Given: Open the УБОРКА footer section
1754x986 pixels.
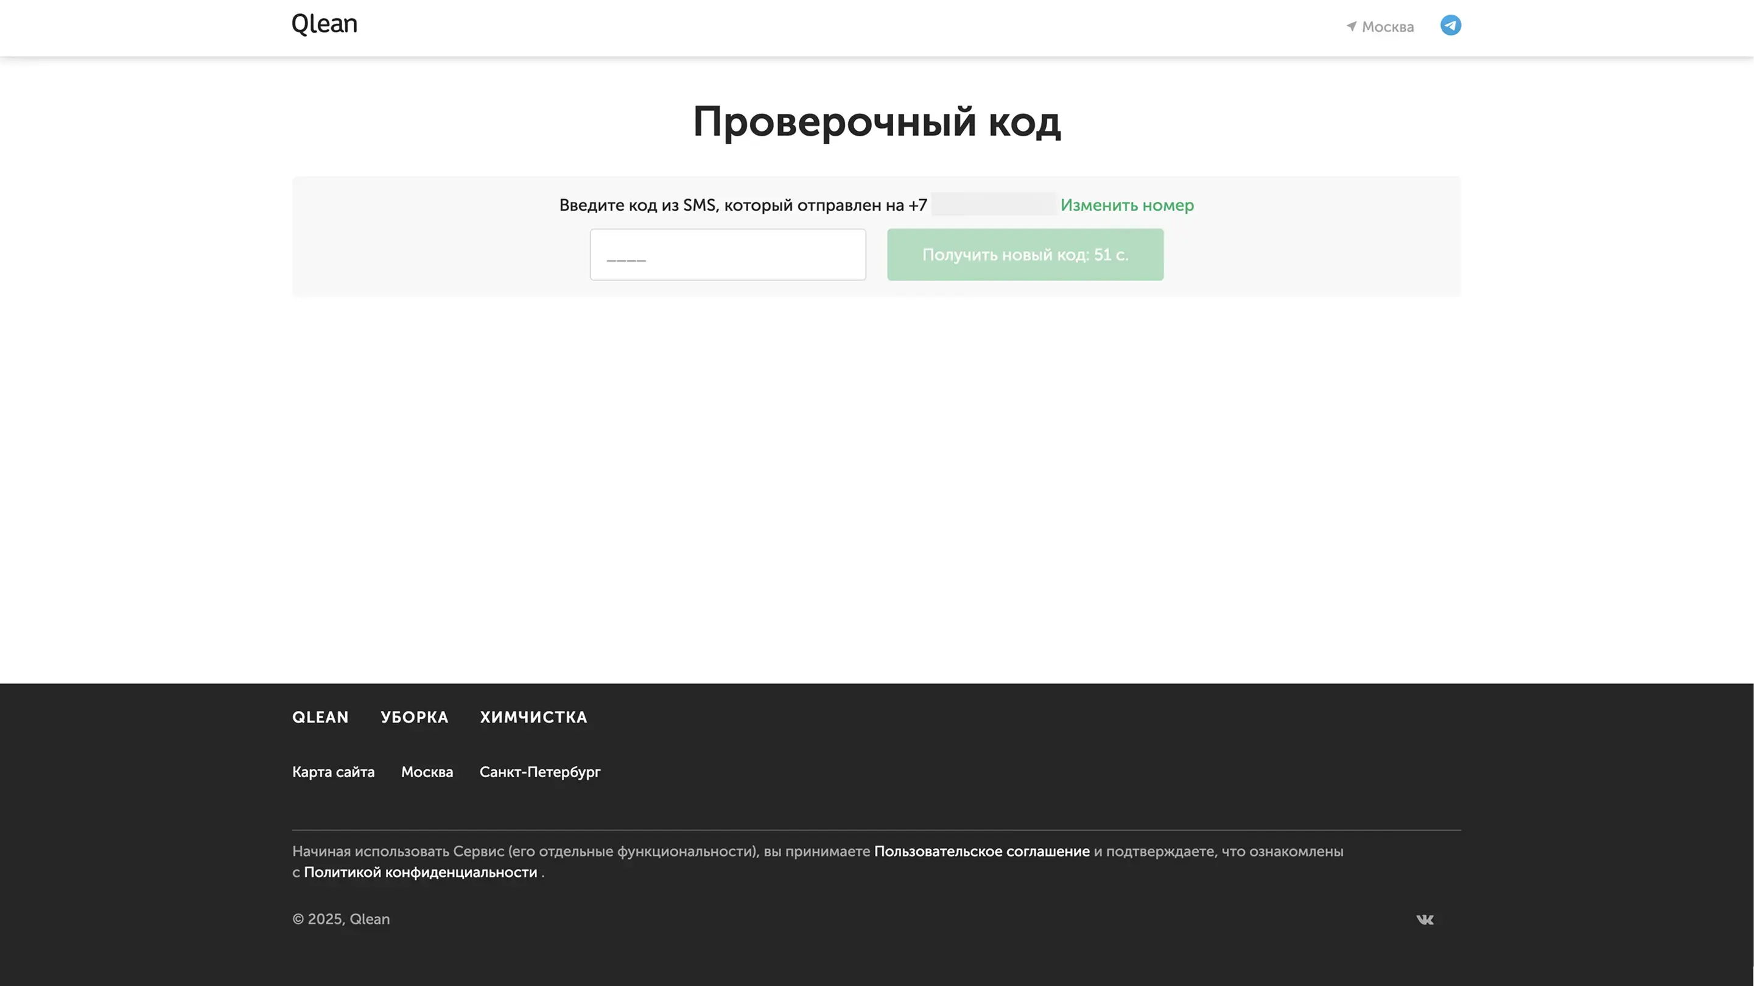Looking at the screenshot, I should click(414, 717).
